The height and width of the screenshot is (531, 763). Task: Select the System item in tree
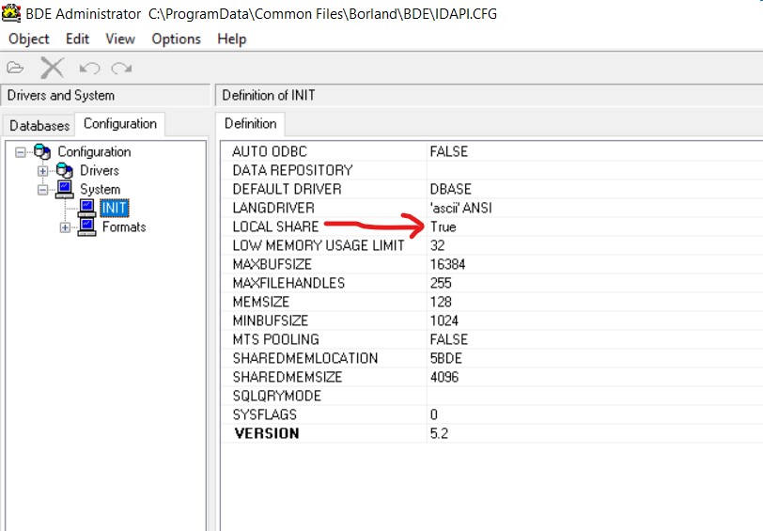pyautogui.click(x=100, y=189)
